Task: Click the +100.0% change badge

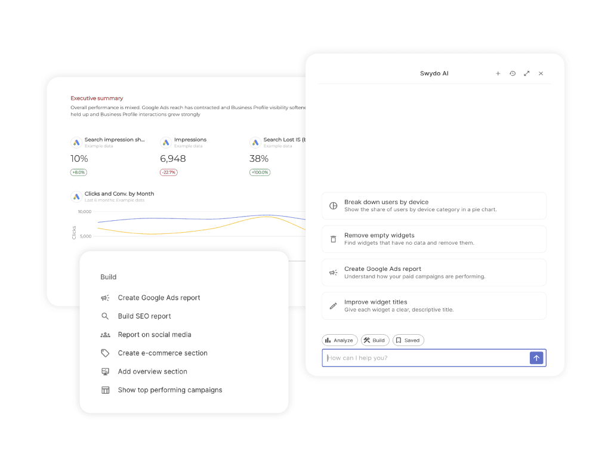Action: pos(260,172)
